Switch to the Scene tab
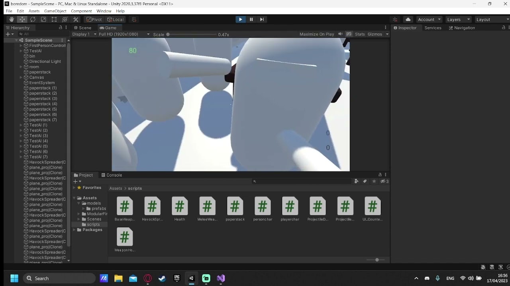Image resolution: width=510 pixels, height=286 pixels. click(82, 28)
